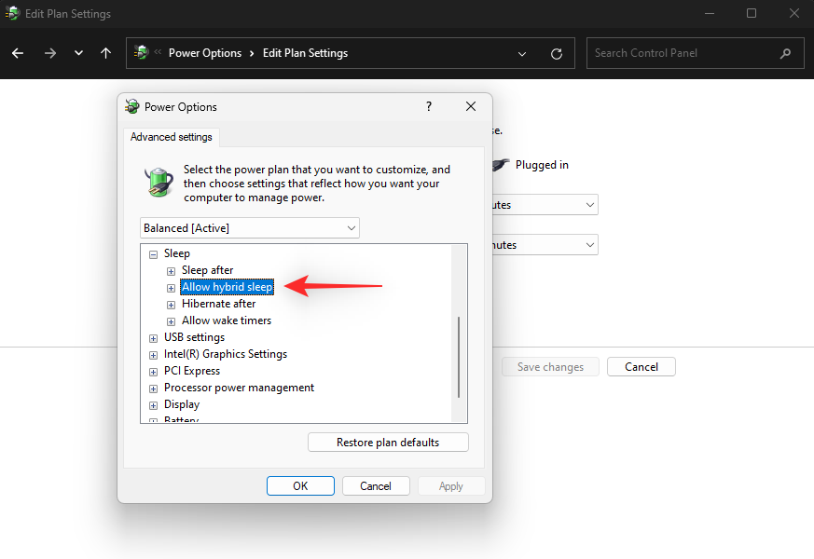814x559 pixels.
Task: Expand the Display node
Action: point(153,405)
